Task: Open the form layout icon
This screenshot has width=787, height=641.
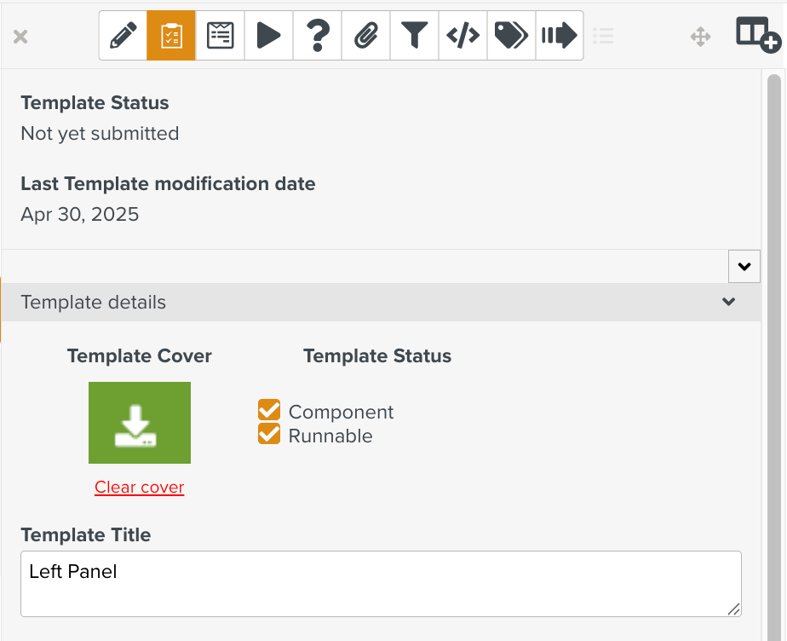Action: [220, 36]
